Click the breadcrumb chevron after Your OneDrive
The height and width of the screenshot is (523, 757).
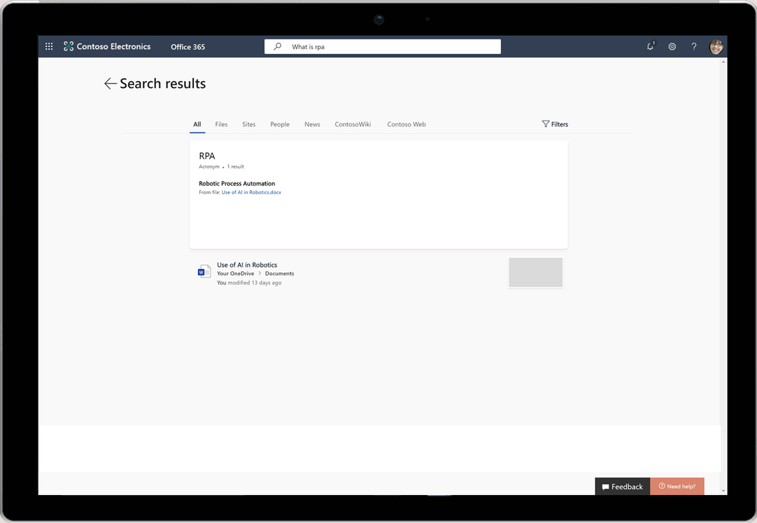[x=260, y=274]
